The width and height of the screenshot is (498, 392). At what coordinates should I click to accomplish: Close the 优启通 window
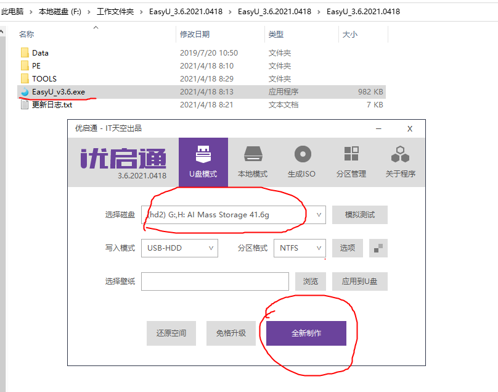410,129
